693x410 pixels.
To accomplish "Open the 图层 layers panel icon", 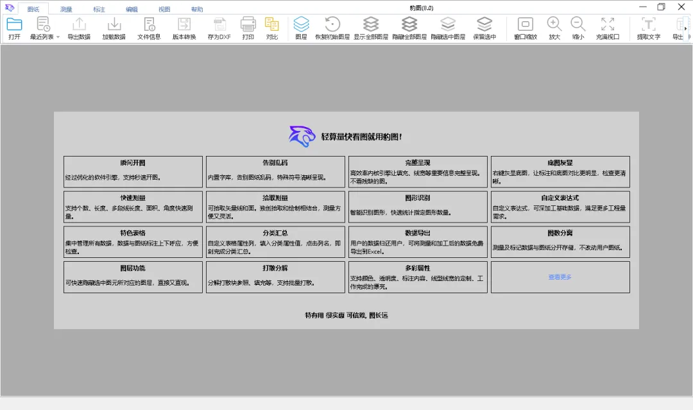I will coord(301,24).
